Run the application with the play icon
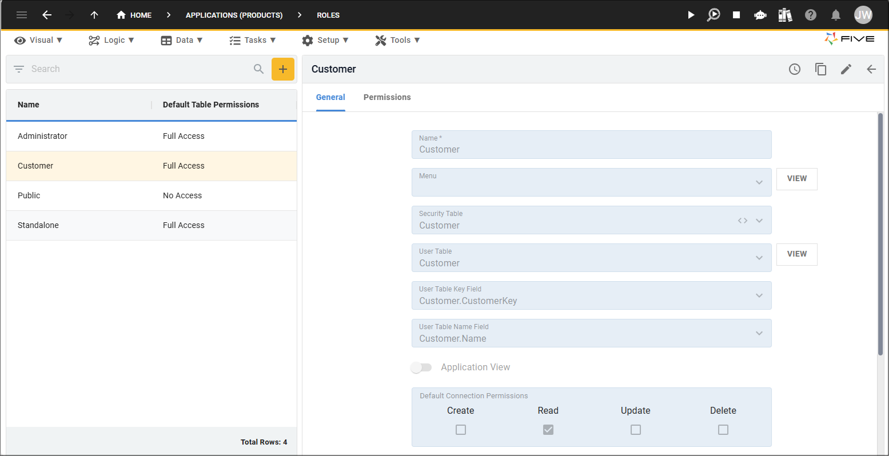This screenshot has height=456, width=889. 691,15
